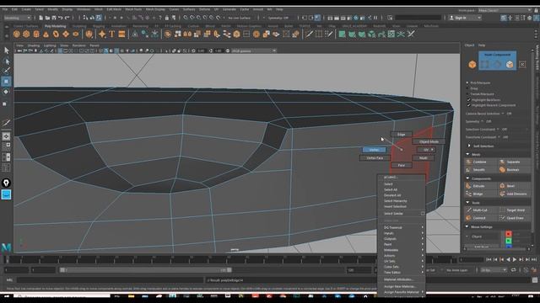Toggle Highlight Nearest Component checkbox
This screenshot has height=303, width=540.
(468, 105)
